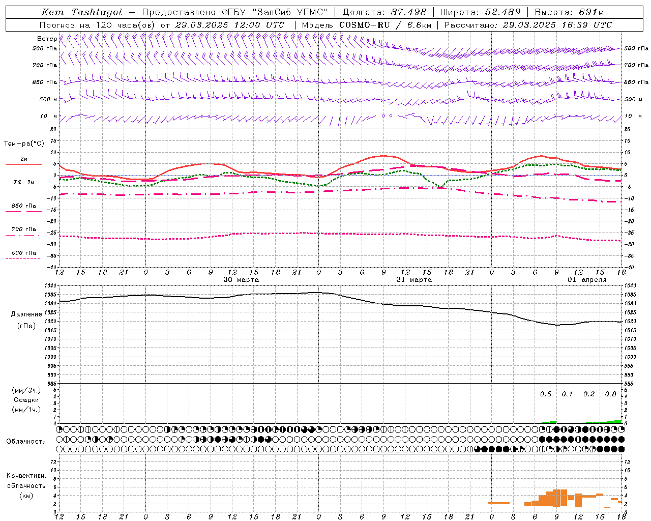651x521 pixels.
Task: Click the 0.8 precipitation amount value
Action: pos(611,394)
